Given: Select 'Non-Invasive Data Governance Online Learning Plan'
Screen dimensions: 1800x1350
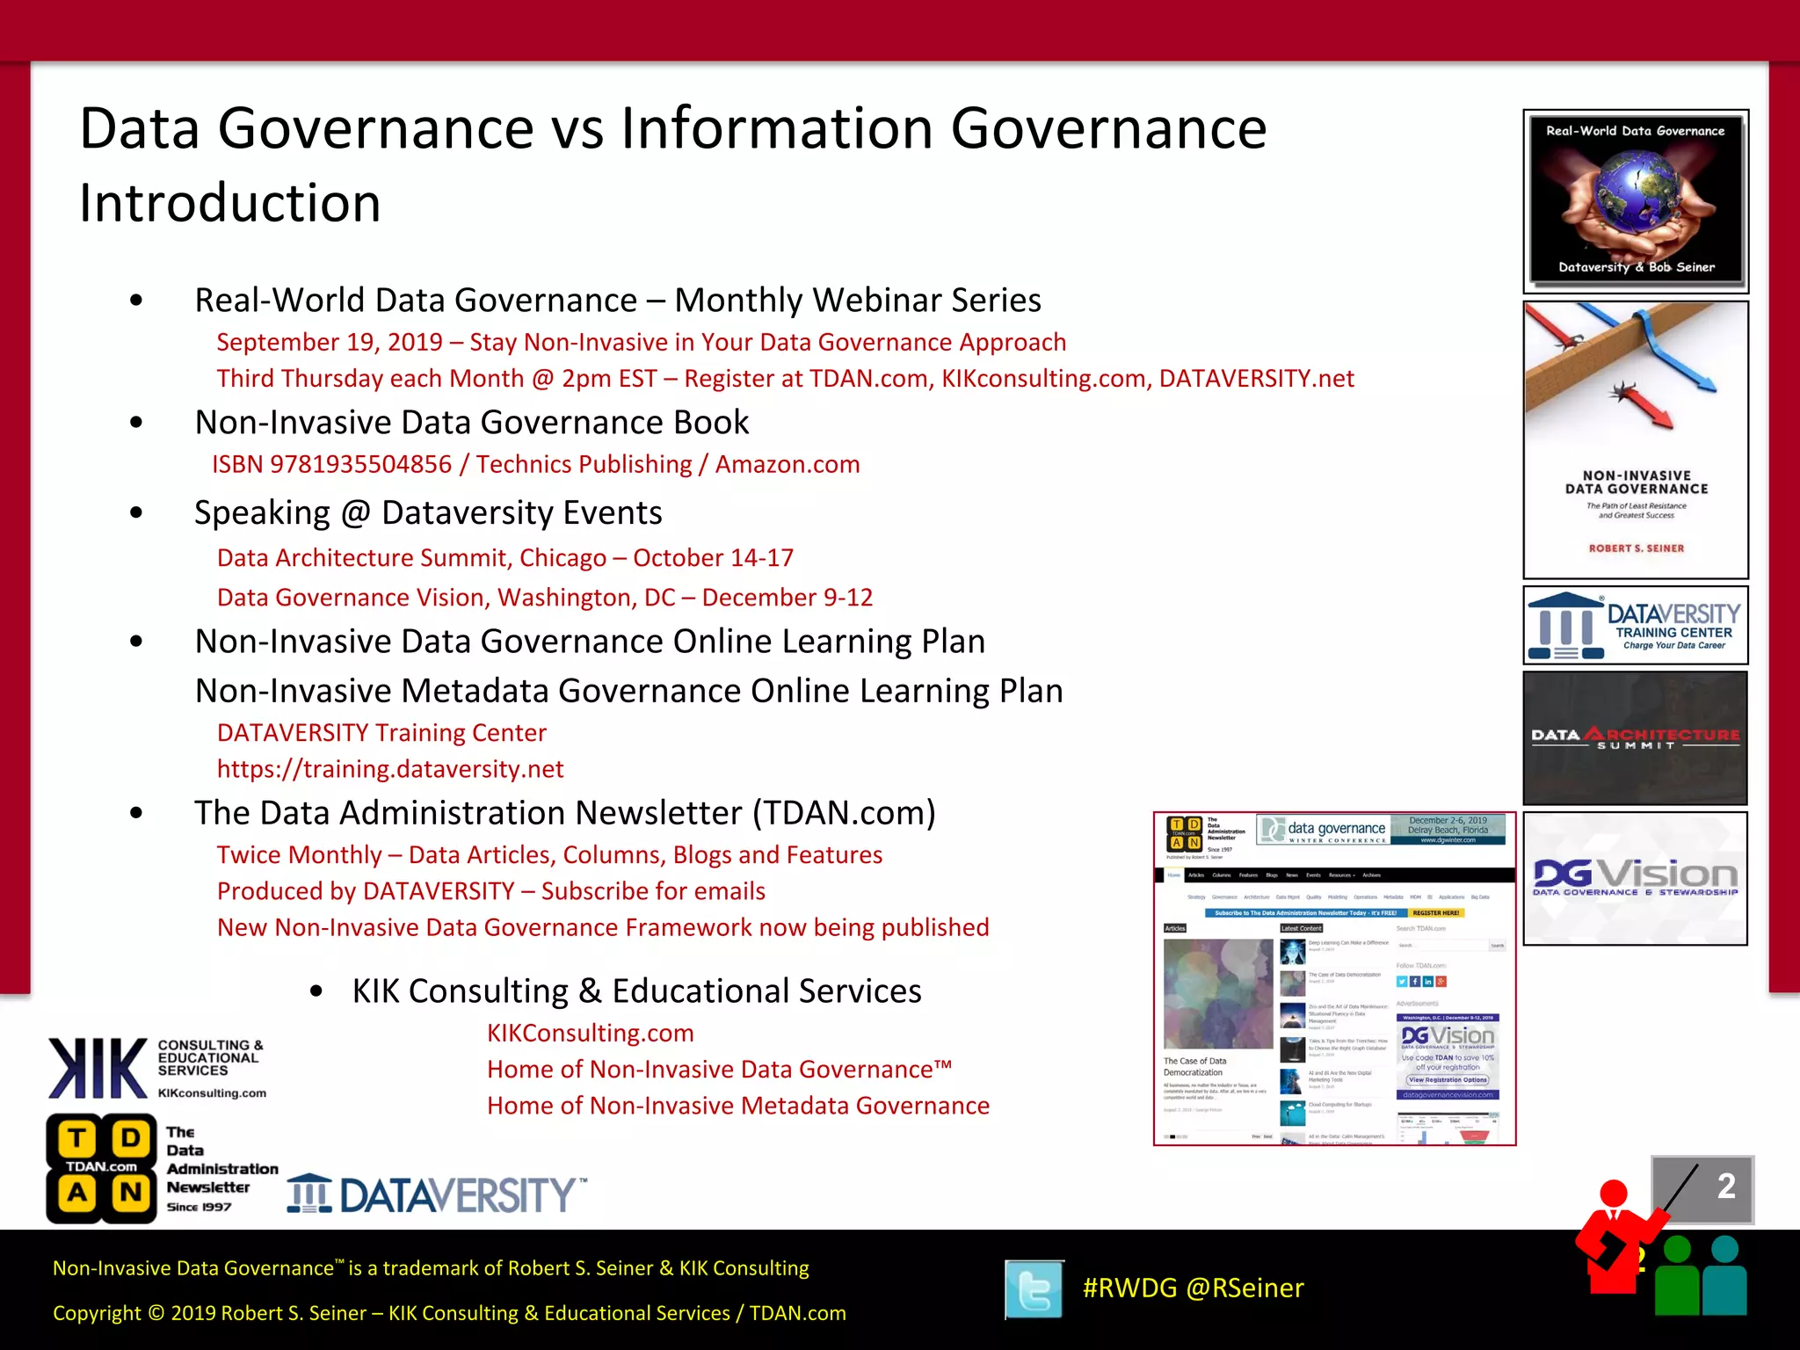Looking at the screenshot, I should pos(590,642).
